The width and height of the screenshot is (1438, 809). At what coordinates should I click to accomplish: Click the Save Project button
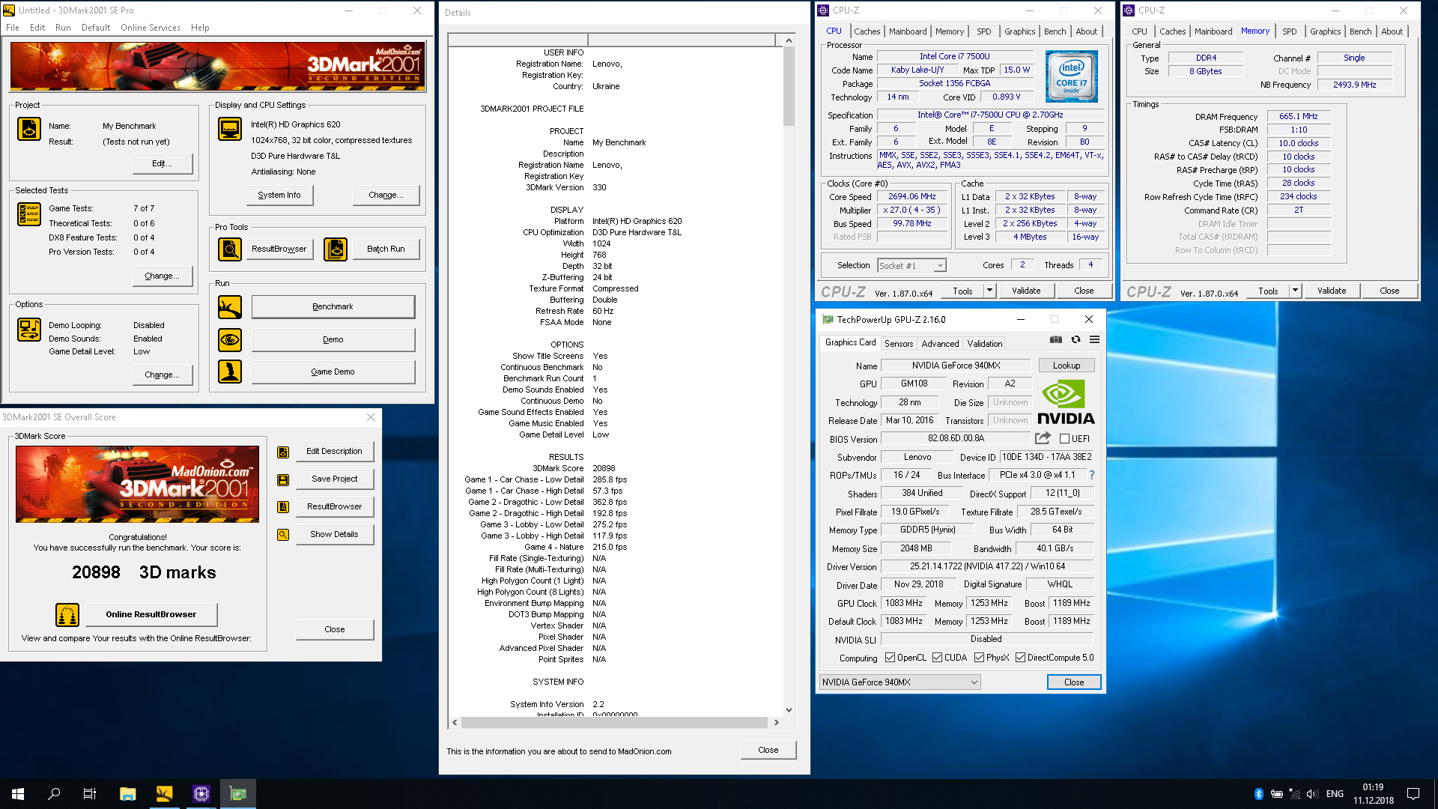(x=334, y=479)
